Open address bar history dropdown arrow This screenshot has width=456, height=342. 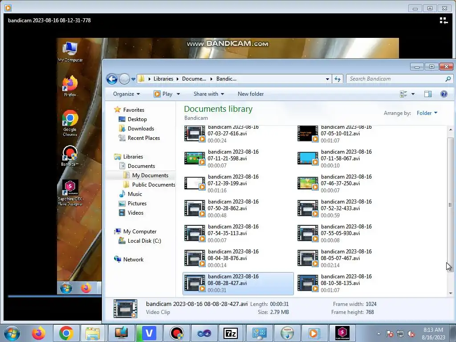point(327,79)
